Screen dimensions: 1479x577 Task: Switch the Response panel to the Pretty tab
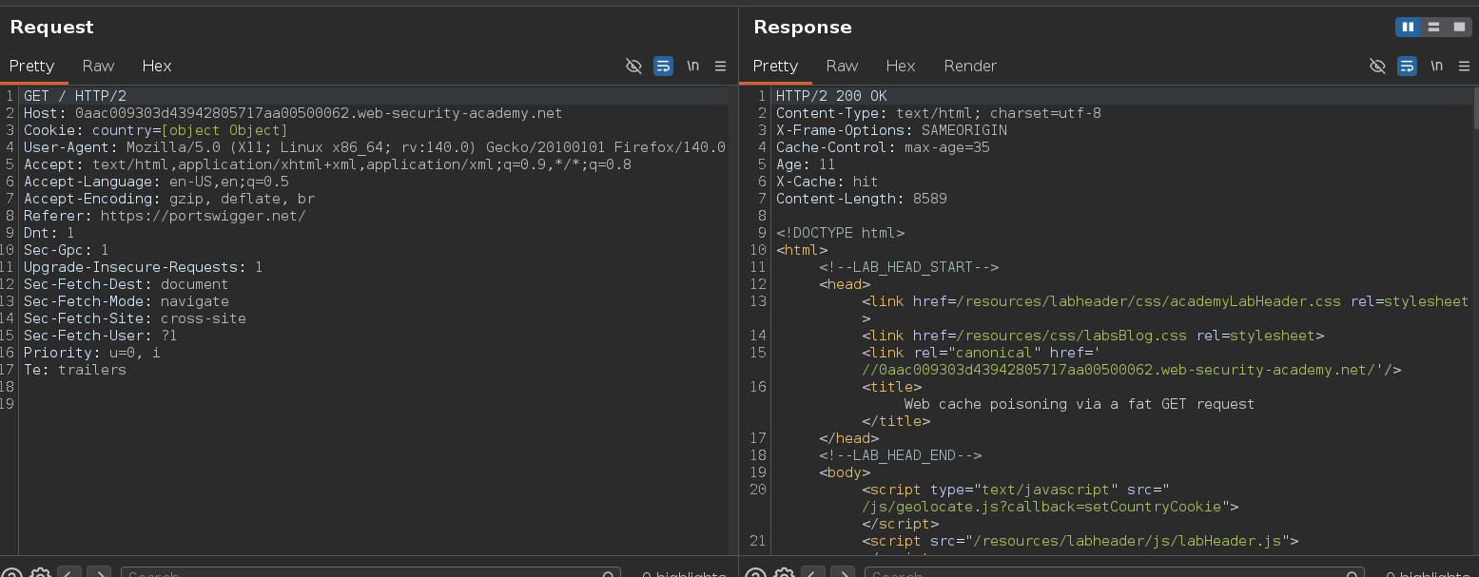point(776,66)
